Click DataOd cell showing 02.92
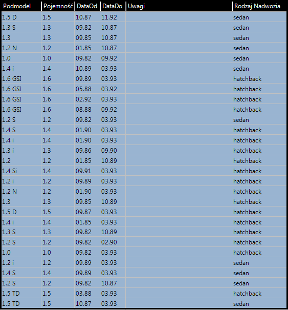Image resolution: width=288 pixels, height=310 pixels. (87, 99)
